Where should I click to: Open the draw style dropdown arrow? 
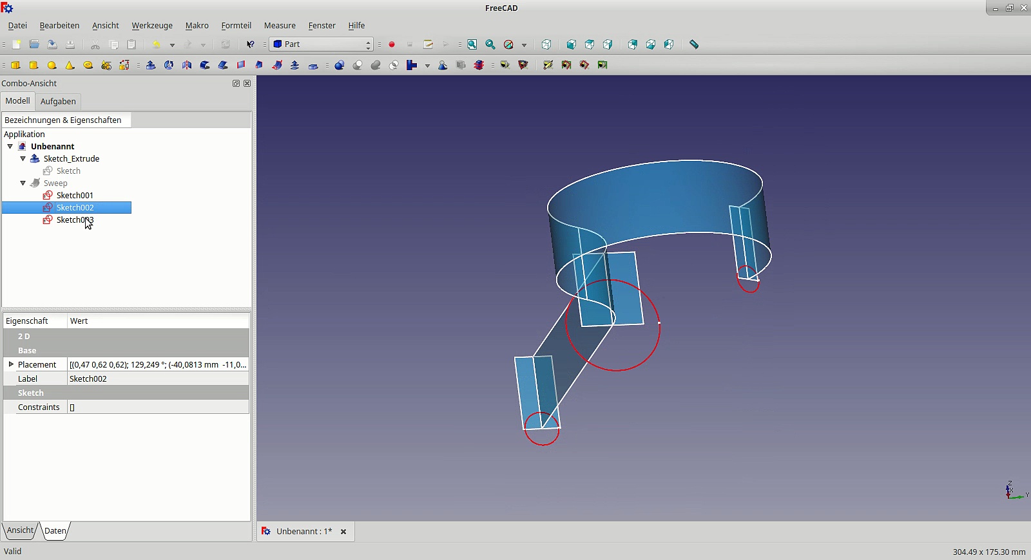click(x=524, y=45)
